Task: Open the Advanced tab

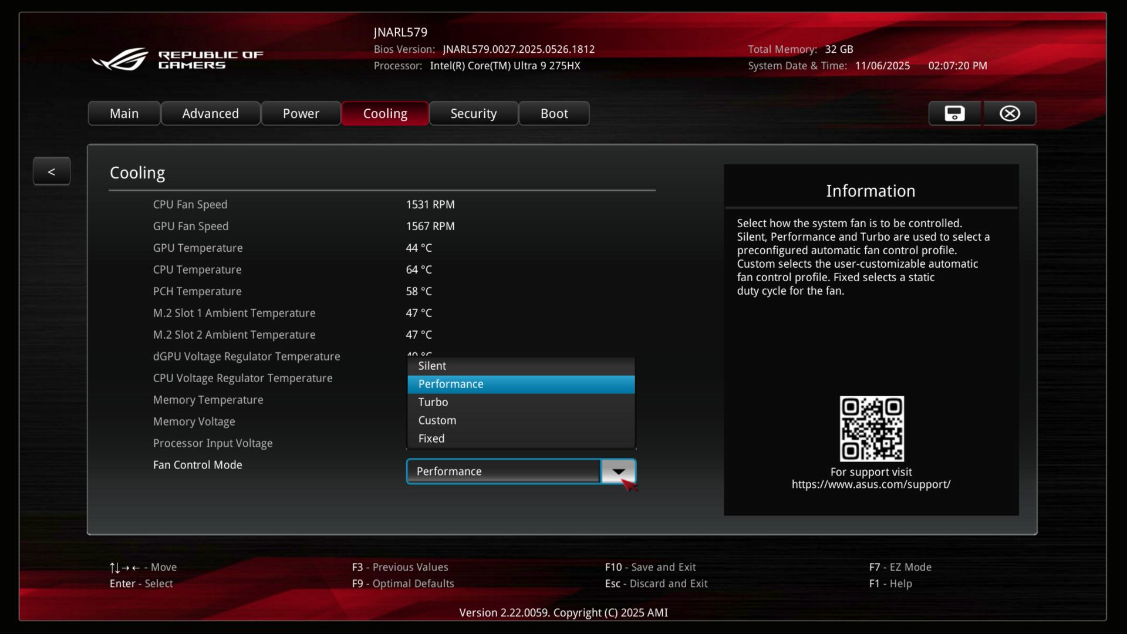Action: (x=210, y=113)
